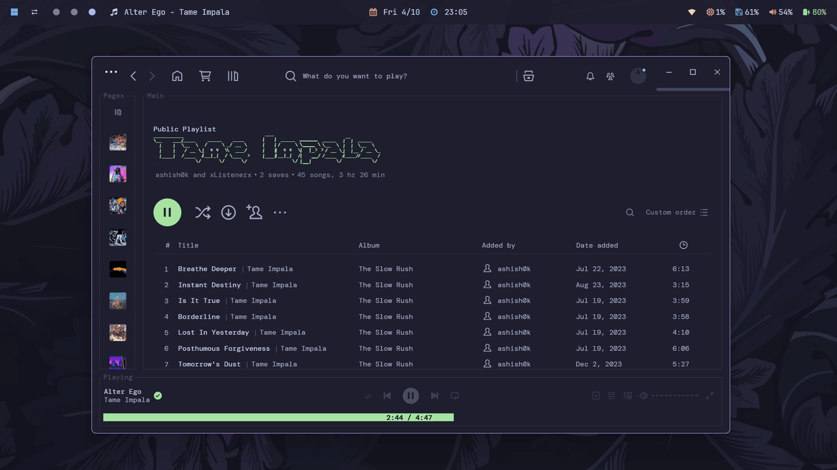Screen dimensions: 837x470
Task: Open The Slow Rush album for Borderline
Action: (x=386, y=317)
